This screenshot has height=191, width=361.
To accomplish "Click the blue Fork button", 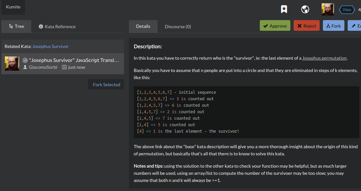I will click(x=333, y=26).
